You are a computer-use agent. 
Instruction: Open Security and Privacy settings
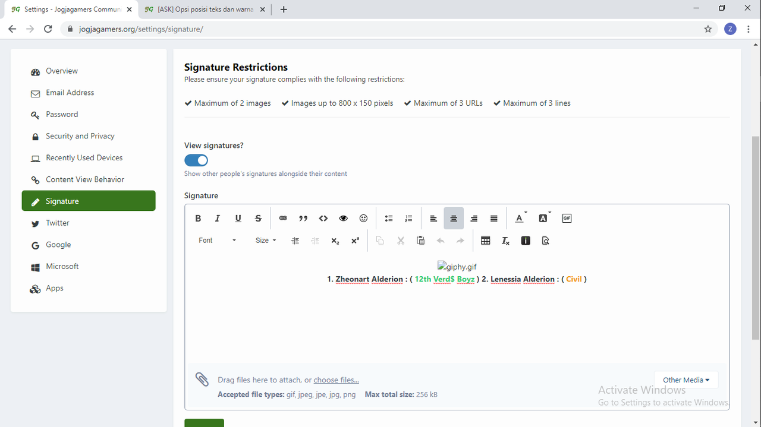click(89, 136)
